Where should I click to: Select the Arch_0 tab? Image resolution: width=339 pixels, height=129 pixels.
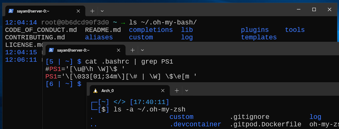[x=130, y=90]
